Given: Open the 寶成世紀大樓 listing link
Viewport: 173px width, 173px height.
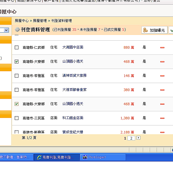Looking at the screenshot, I should (x=73, y=132).
